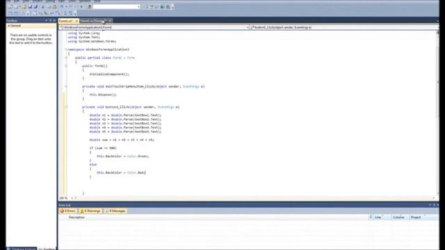Sort Error List by Line column
This screenshot has width=445, height=250.
pyautogui.click(x=378, y=217)
